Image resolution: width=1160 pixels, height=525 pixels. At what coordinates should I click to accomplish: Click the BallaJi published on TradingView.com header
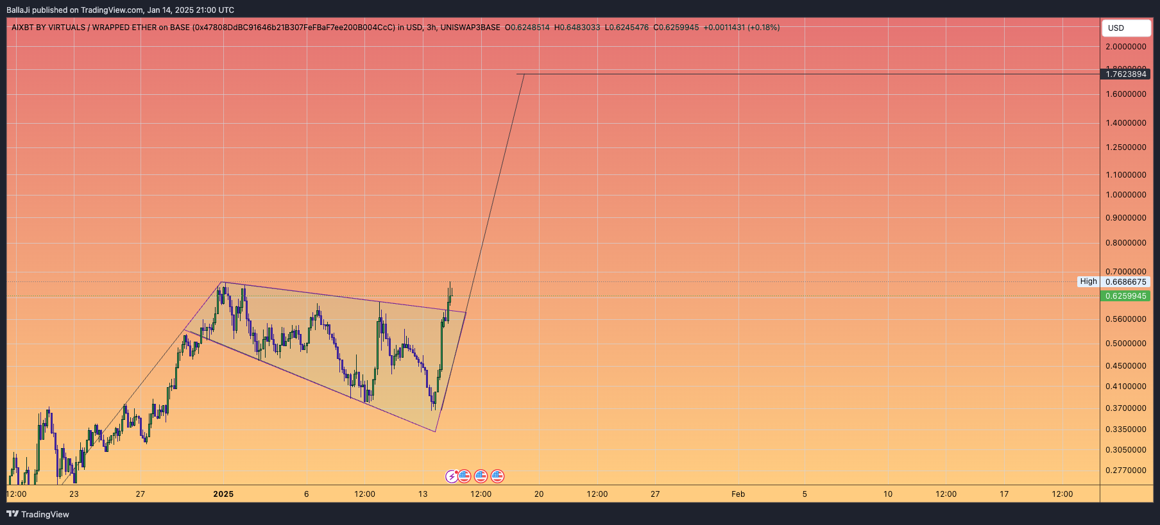click(120, 10)
